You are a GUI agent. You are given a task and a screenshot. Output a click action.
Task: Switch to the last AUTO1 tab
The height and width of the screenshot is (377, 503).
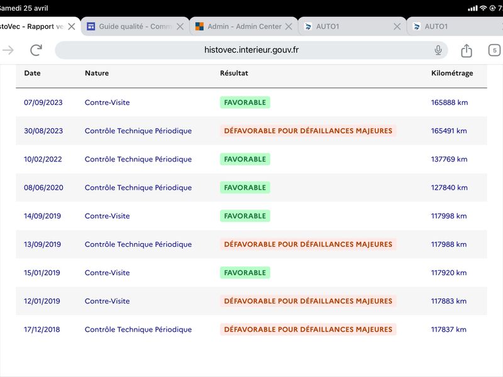click(455, 26)
